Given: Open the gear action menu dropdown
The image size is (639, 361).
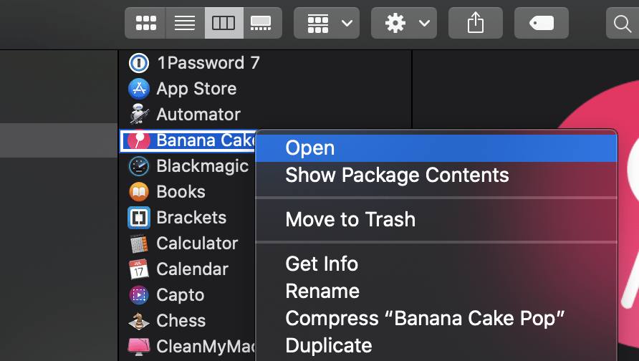Looking at the screenshot, I should click(x=404, y=23).
